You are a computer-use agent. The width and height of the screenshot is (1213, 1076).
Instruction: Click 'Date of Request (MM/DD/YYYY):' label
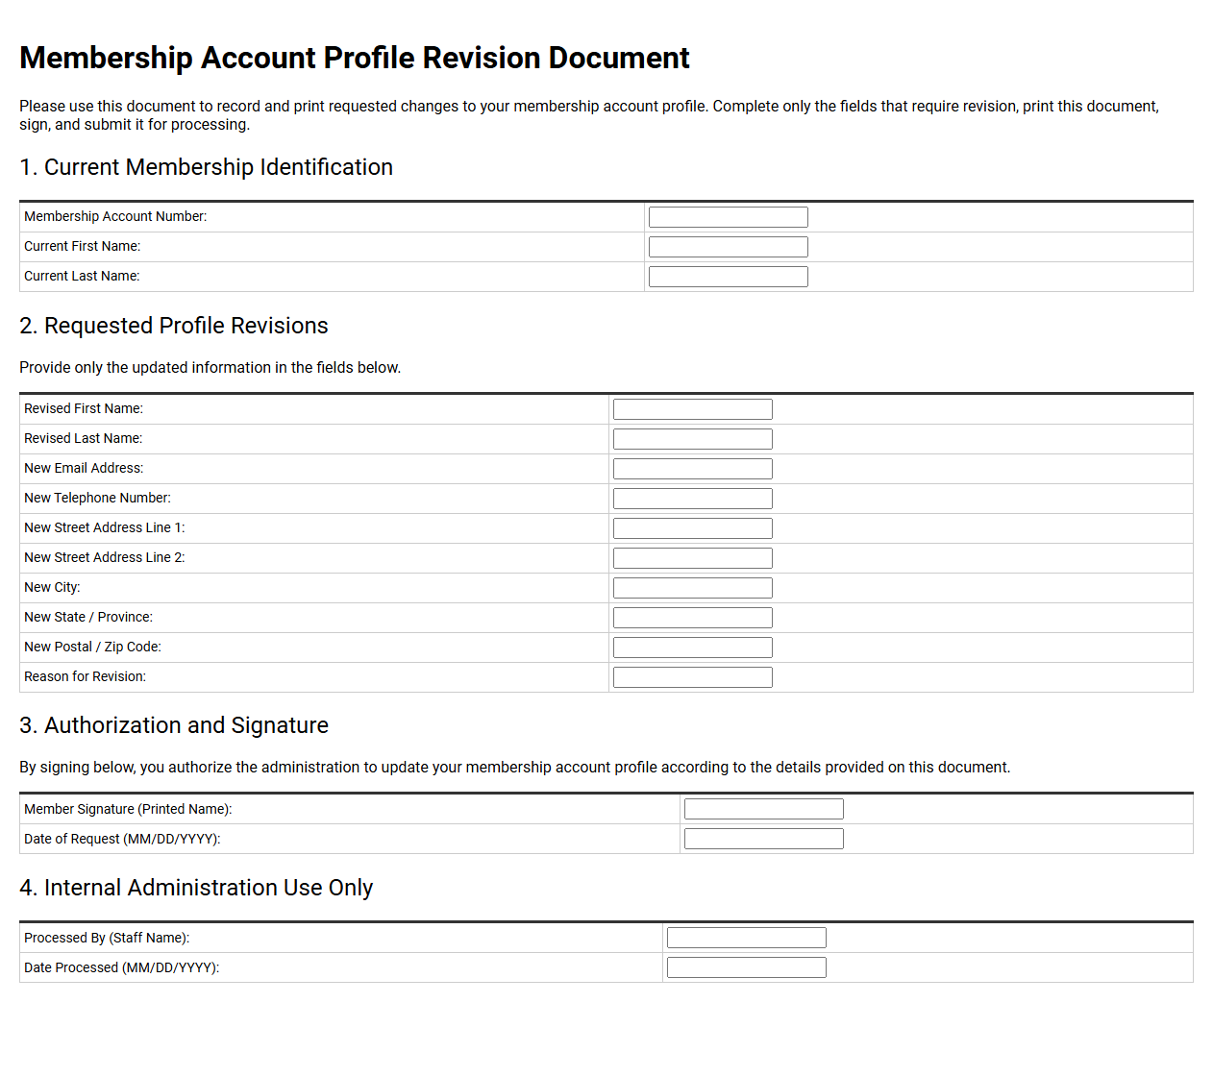[x=122, y=840]
